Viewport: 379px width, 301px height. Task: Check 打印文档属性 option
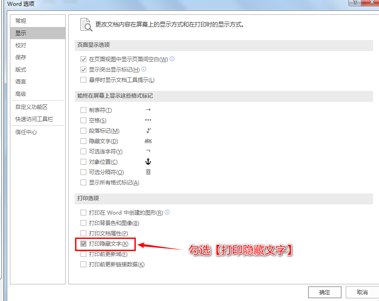coord(83,233)
